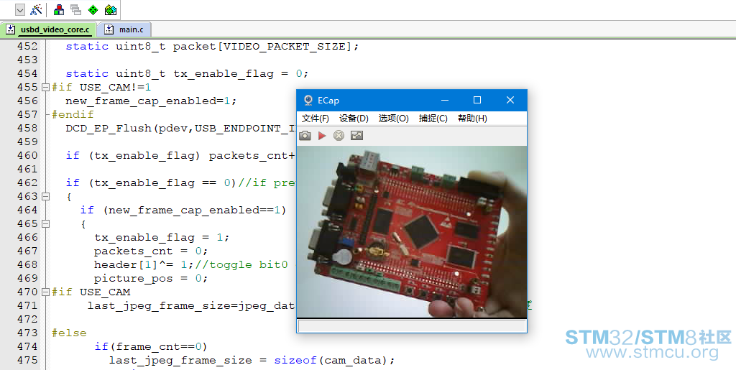Click the magic wand options icon

click(36, 10)
